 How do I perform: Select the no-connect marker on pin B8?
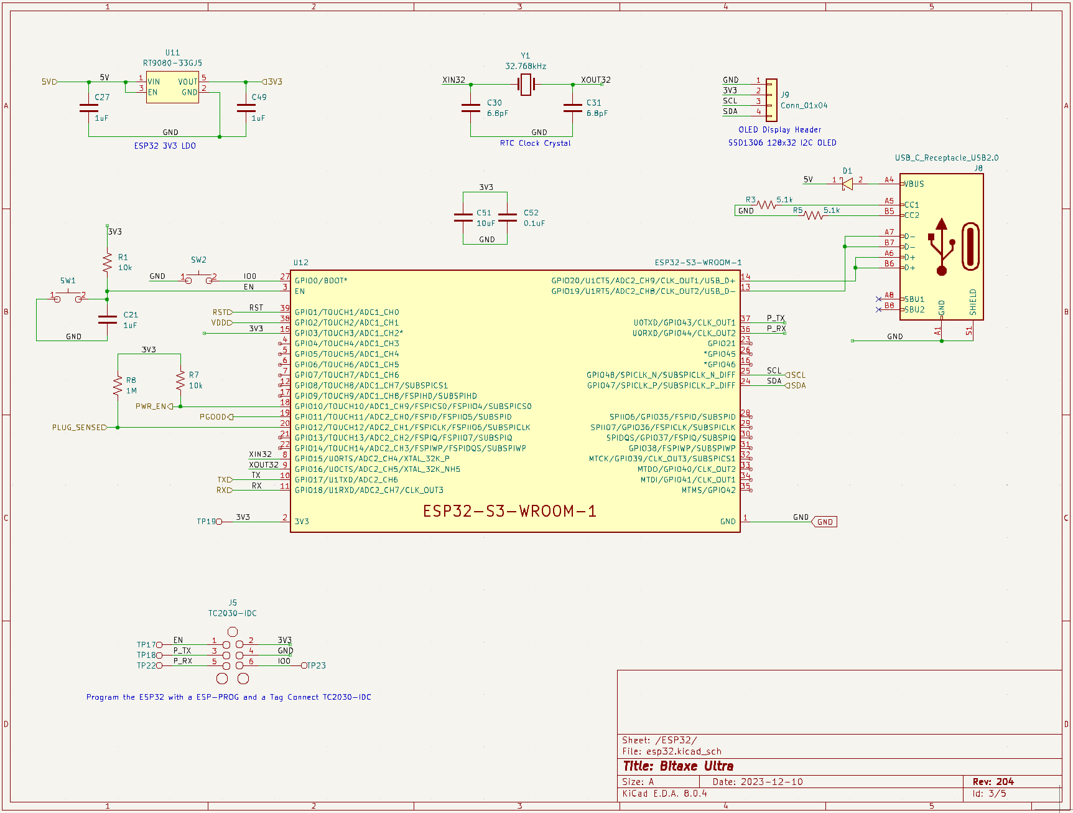(878, 309)
